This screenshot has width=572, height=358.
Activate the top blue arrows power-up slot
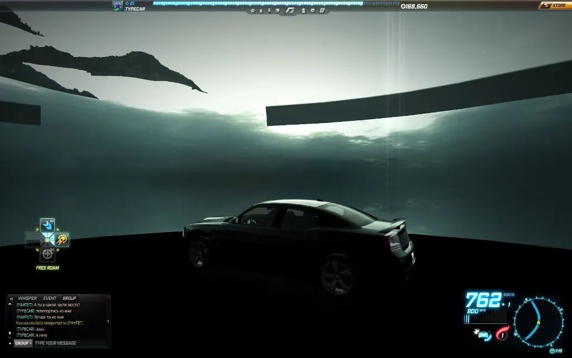coord(47,225)
